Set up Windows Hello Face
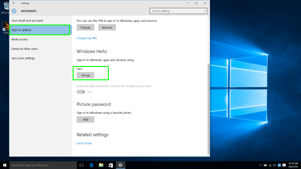 pyautogui.click(x=86, y=75)
